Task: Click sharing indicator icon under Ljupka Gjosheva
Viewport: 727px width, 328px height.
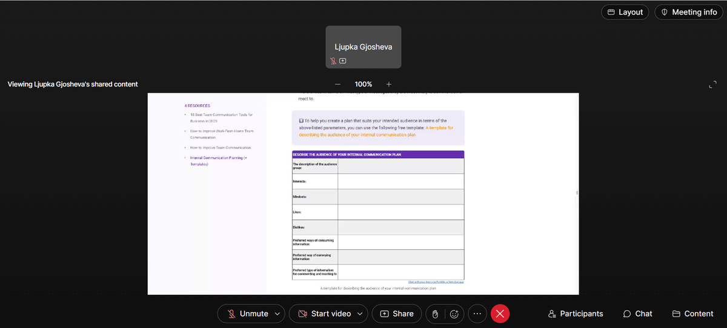Action: point(343,61)
